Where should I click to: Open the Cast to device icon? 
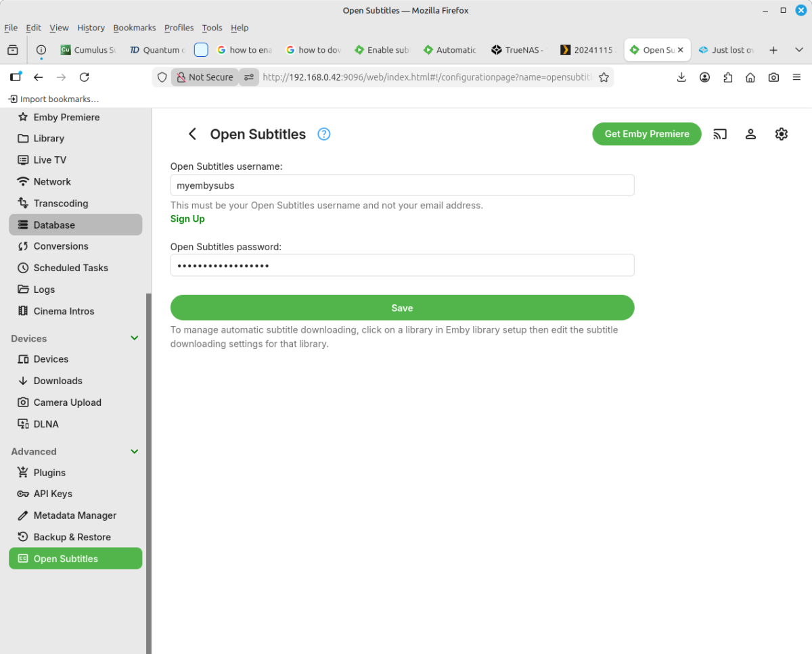click(719, 134)
